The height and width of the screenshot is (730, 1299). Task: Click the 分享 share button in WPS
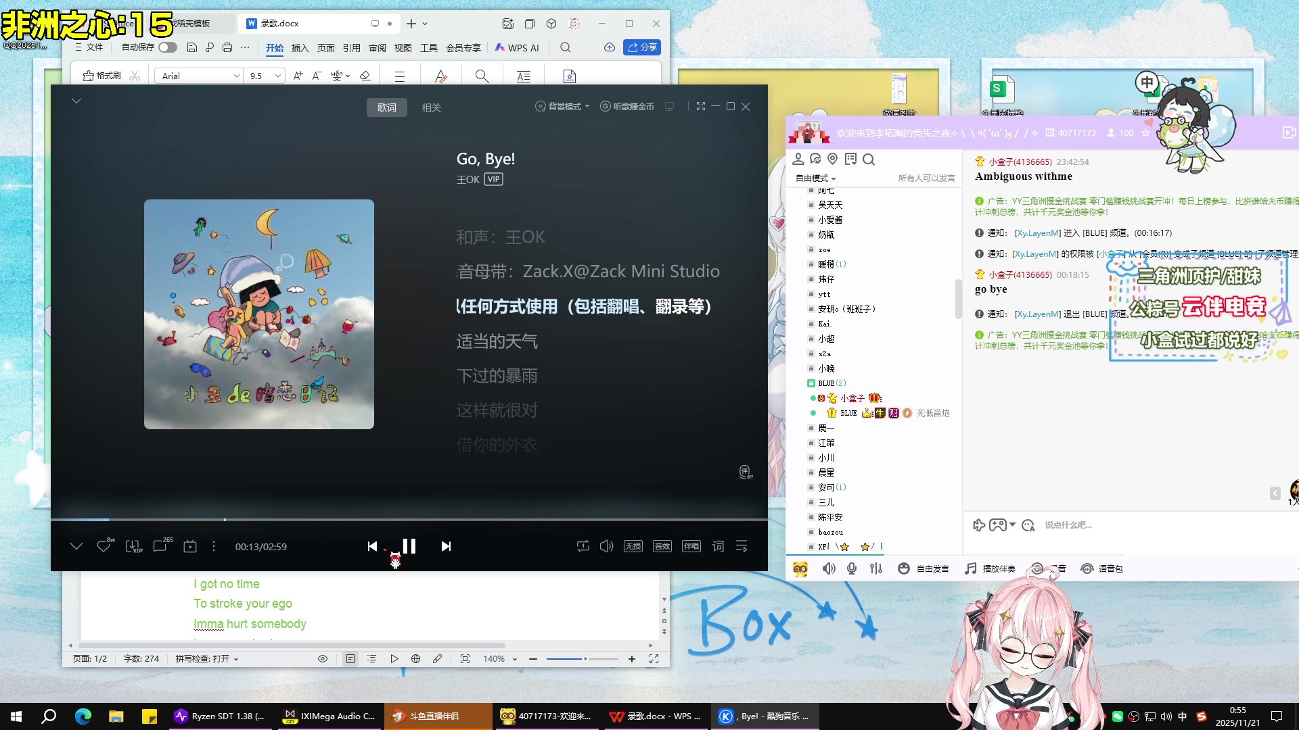pyautogui.click(x=641, y=47)
